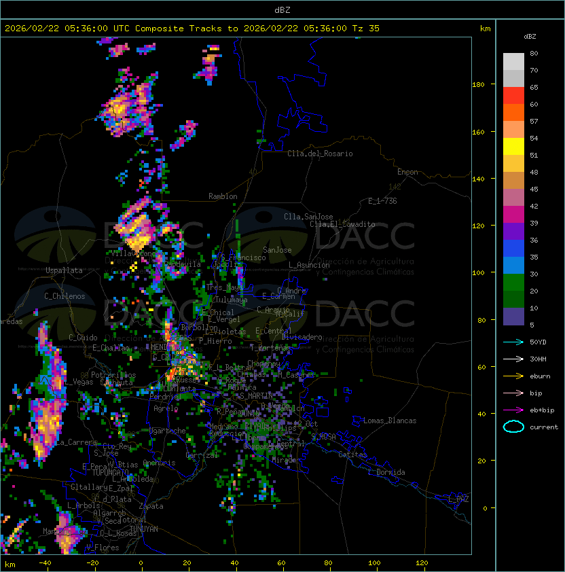
Task: Click the 'TUNUYAN' map label
Action: (144, 529)
